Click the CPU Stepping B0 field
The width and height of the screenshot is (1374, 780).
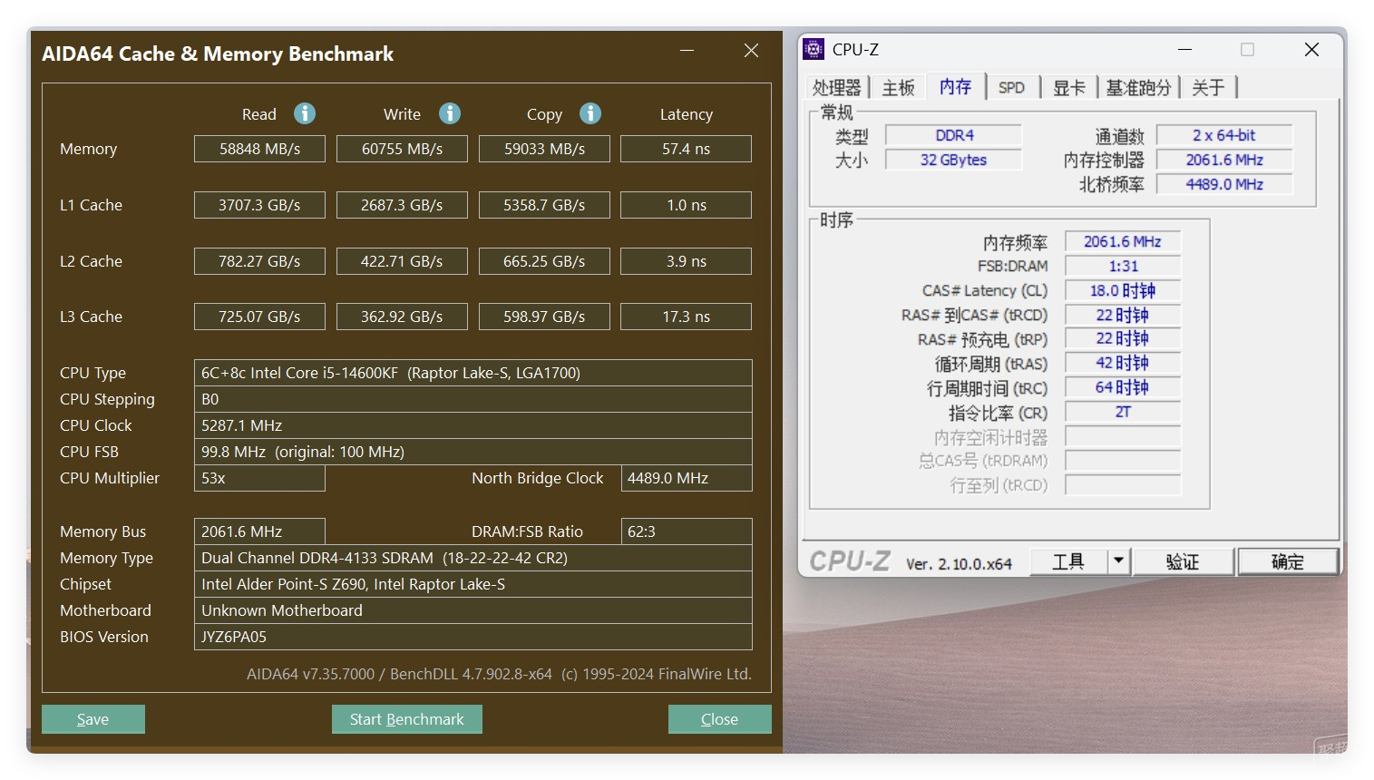pyautogui.click(x=473, y=399)
